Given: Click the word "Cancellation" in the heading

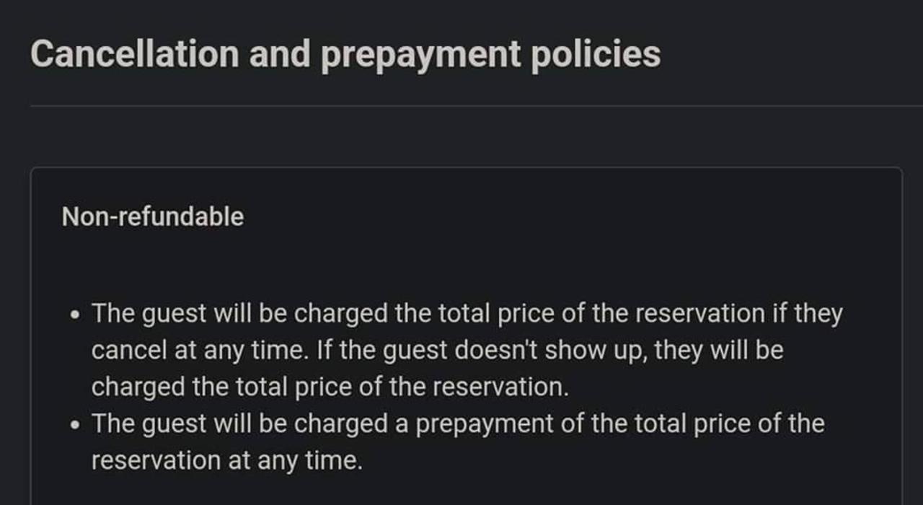Looking at the screenshot, I should [x=134, y=55].
